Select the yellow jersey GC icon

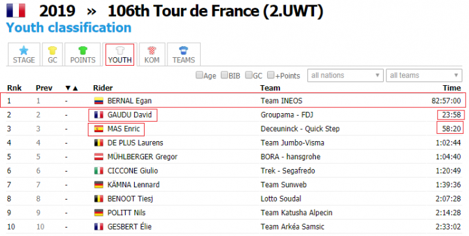click(52, 50)
